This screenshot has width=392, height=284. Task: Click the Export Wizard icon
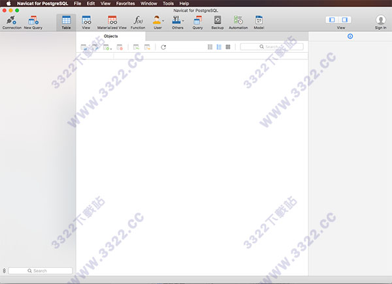147,47
